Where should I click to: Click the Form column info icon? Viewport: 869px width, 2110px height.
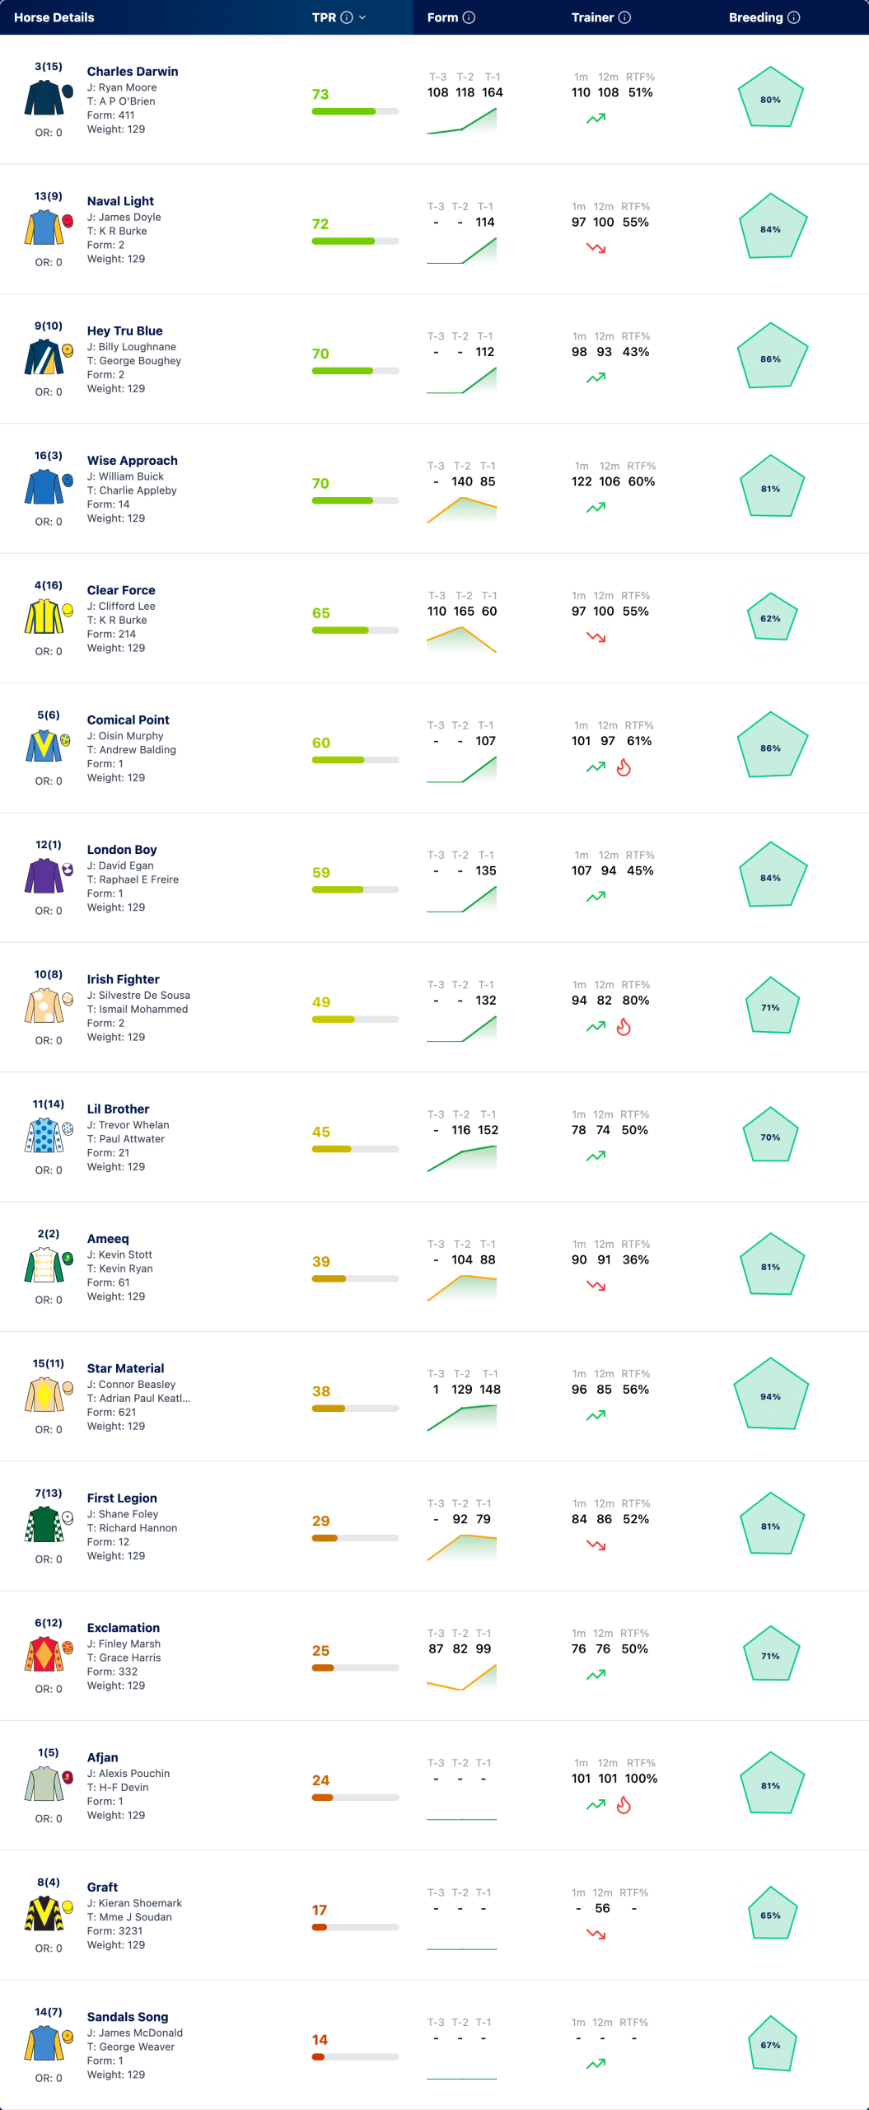(469, 17)
